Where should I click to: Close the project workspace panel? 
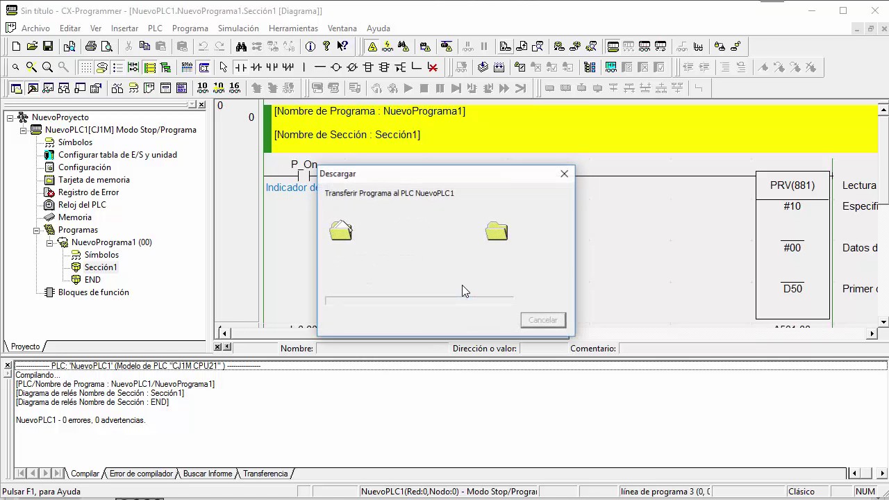coord(201,105)
